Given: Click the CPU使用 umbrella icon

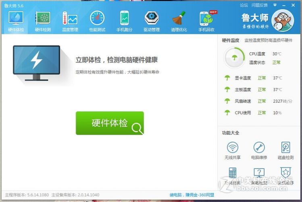Looking at the screenshot, I should click(227, 113).
